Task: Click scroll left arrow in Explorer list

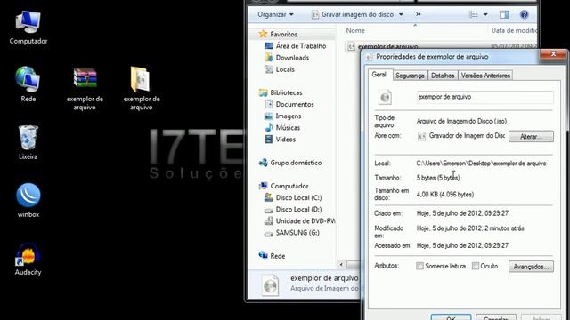Action: 341,265
